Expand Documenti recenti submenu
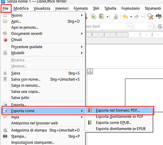This screenshot has height=145, width=163. (x=43, y=34)
